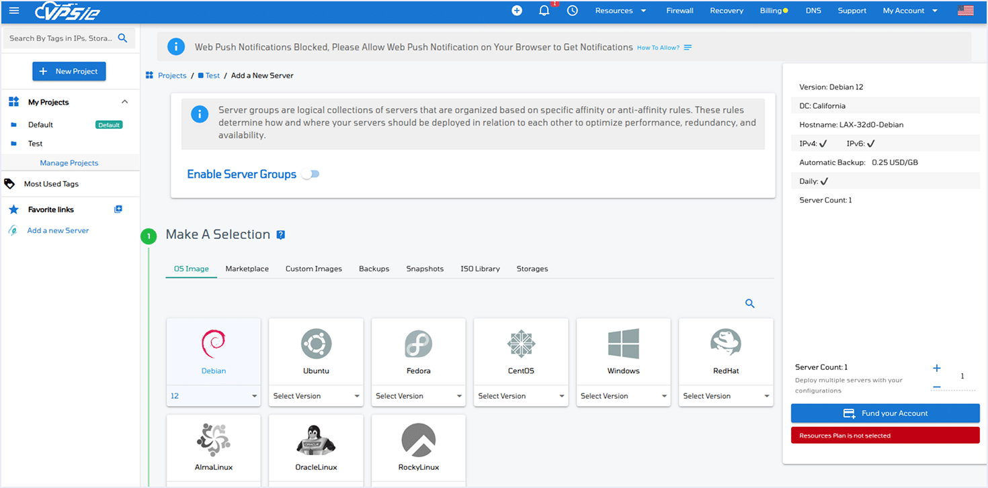
Task: Open Fedora Select Version dropdown
Action: point(418,396)
